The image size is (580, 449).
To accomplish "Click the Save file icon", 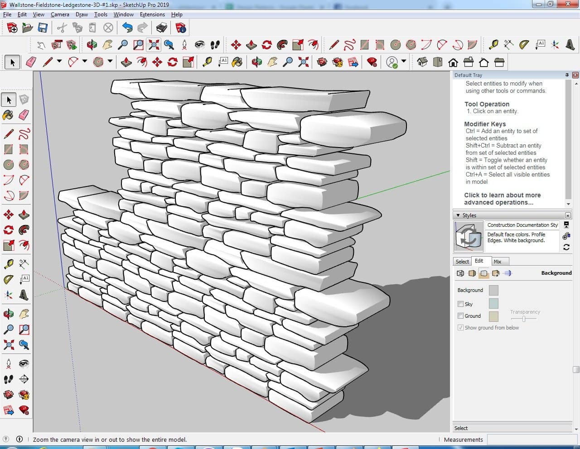I will tap(43, 28).
